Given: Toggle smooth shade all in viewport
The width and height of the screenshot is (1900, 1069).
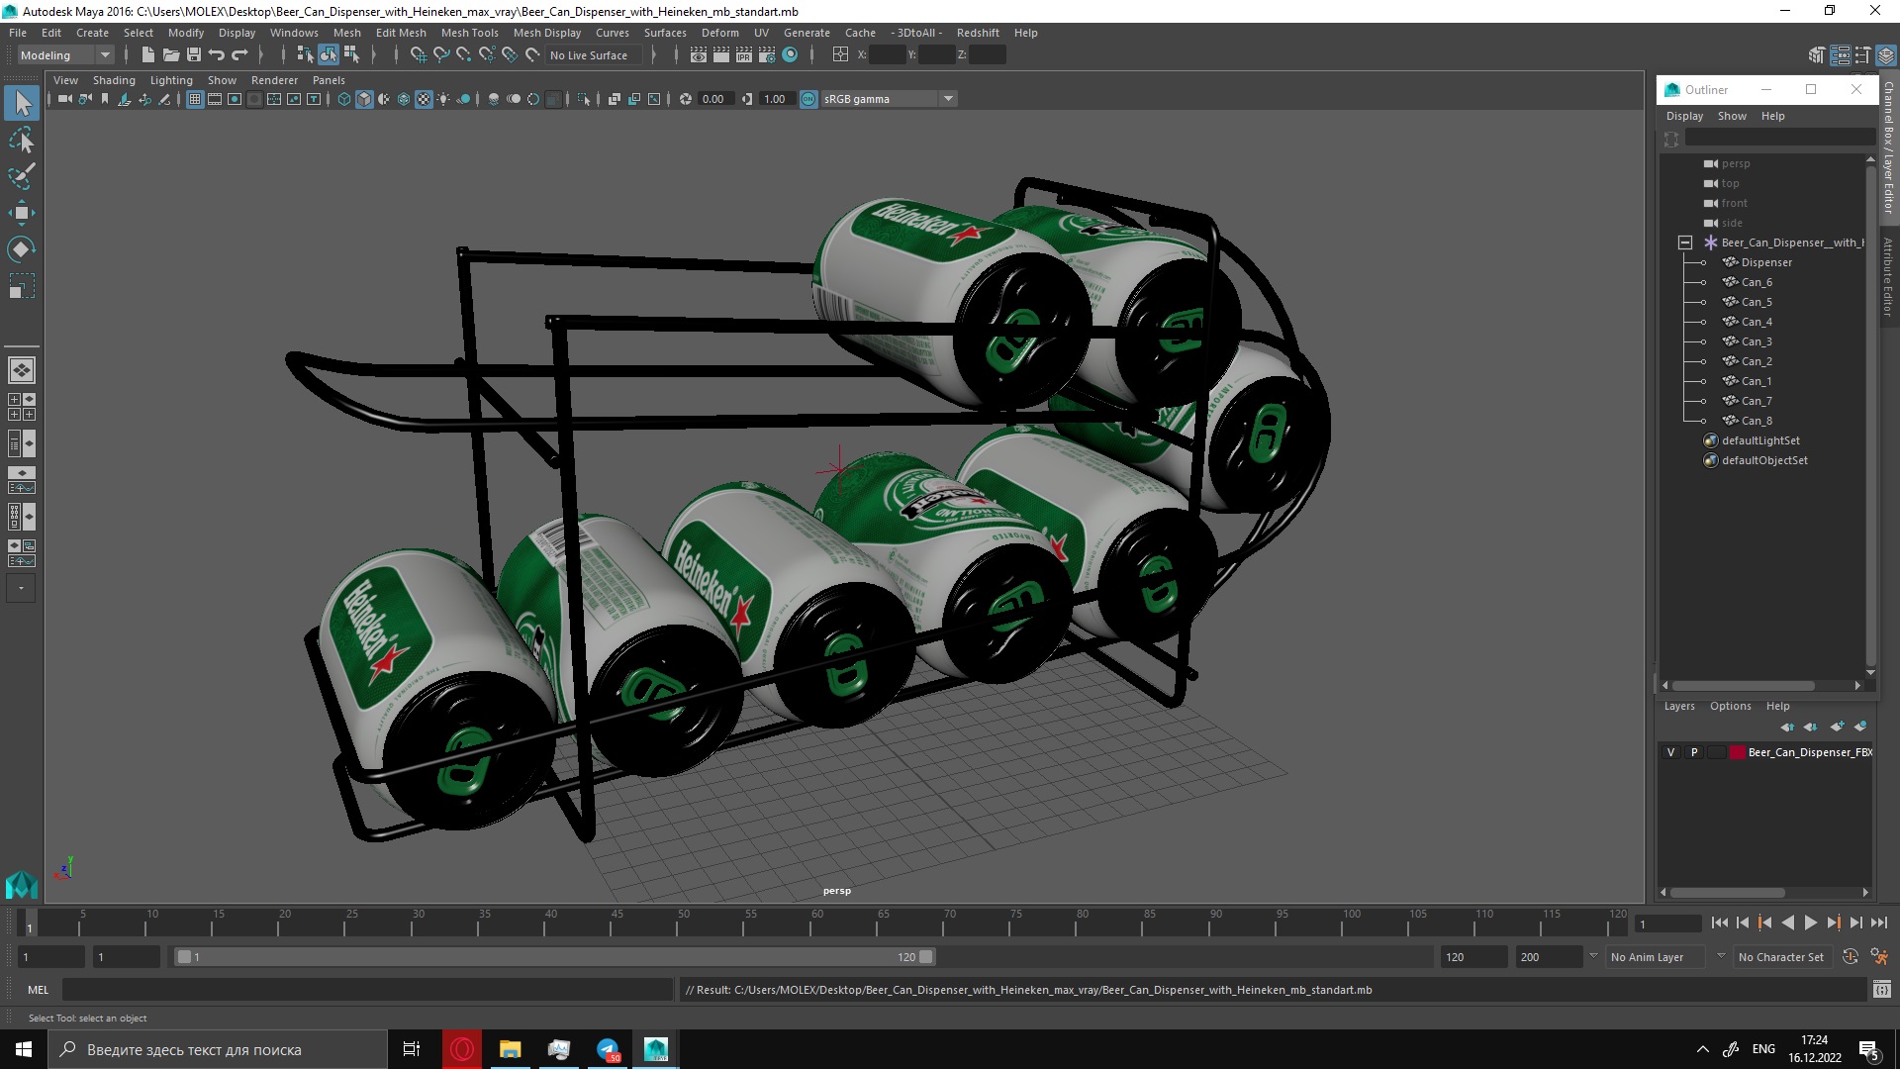Looking at the screenshot, I should (364, 99).
